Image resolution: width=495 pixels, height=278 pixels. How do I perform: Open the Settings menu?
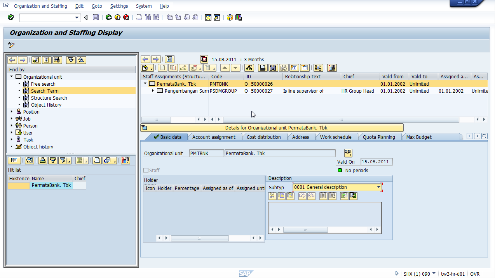tap(119, 6)
